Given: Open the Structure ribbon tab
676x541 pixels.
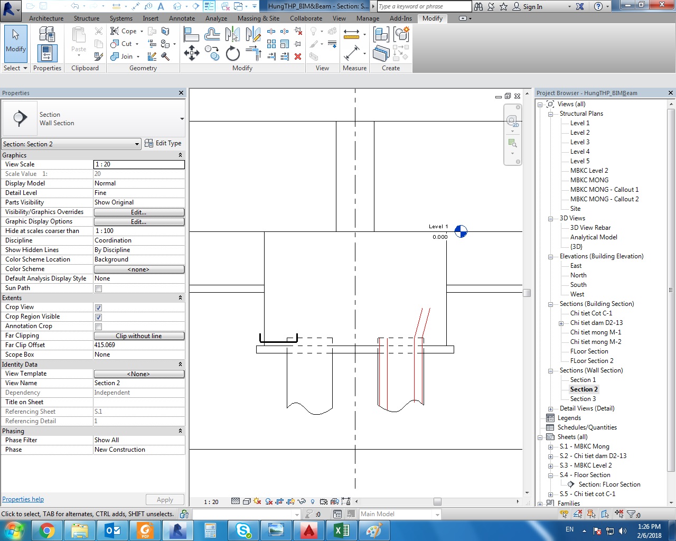Looking at the screenshot, I should pyautogui.click(x=87, y=18).
